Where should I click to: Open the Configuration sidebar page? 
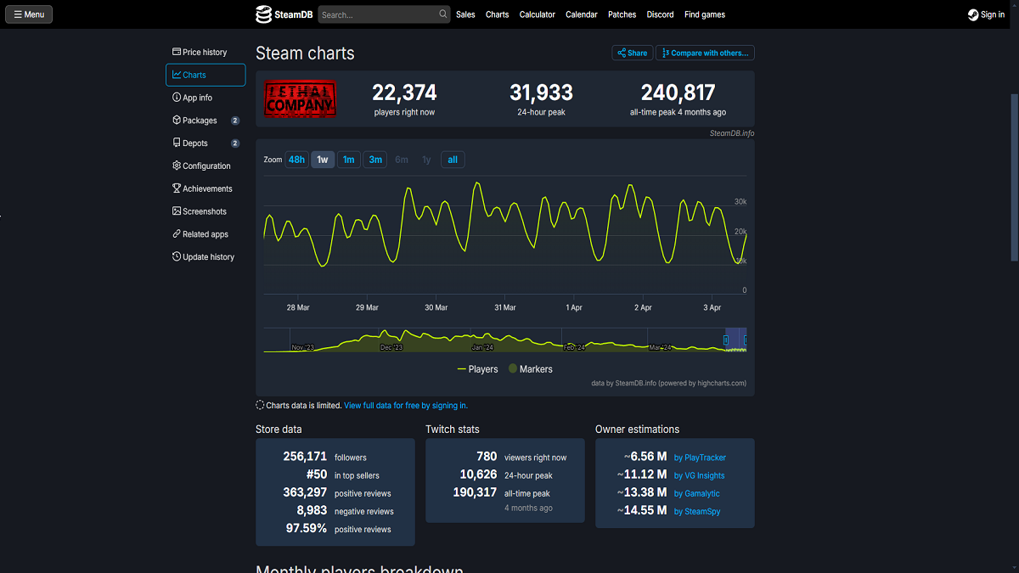point(205,166)
